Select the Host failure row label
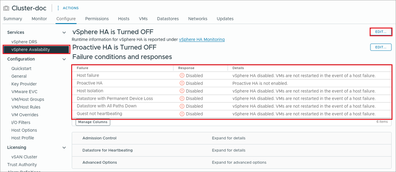 (88, 76)
